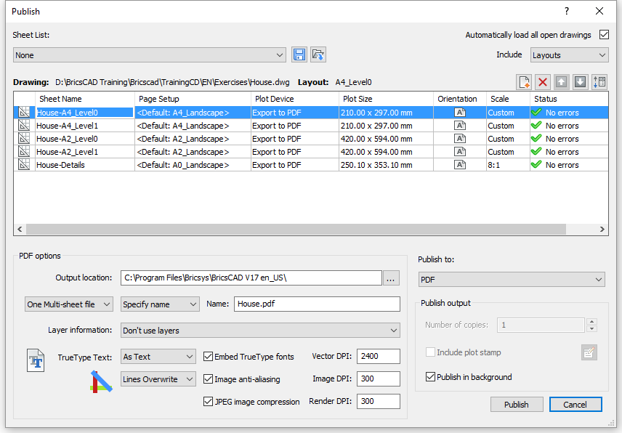Click the orientation icon in House-A2_Level0 row
Image resolution: width=622 pixels, height=433 pixels.
460,138
